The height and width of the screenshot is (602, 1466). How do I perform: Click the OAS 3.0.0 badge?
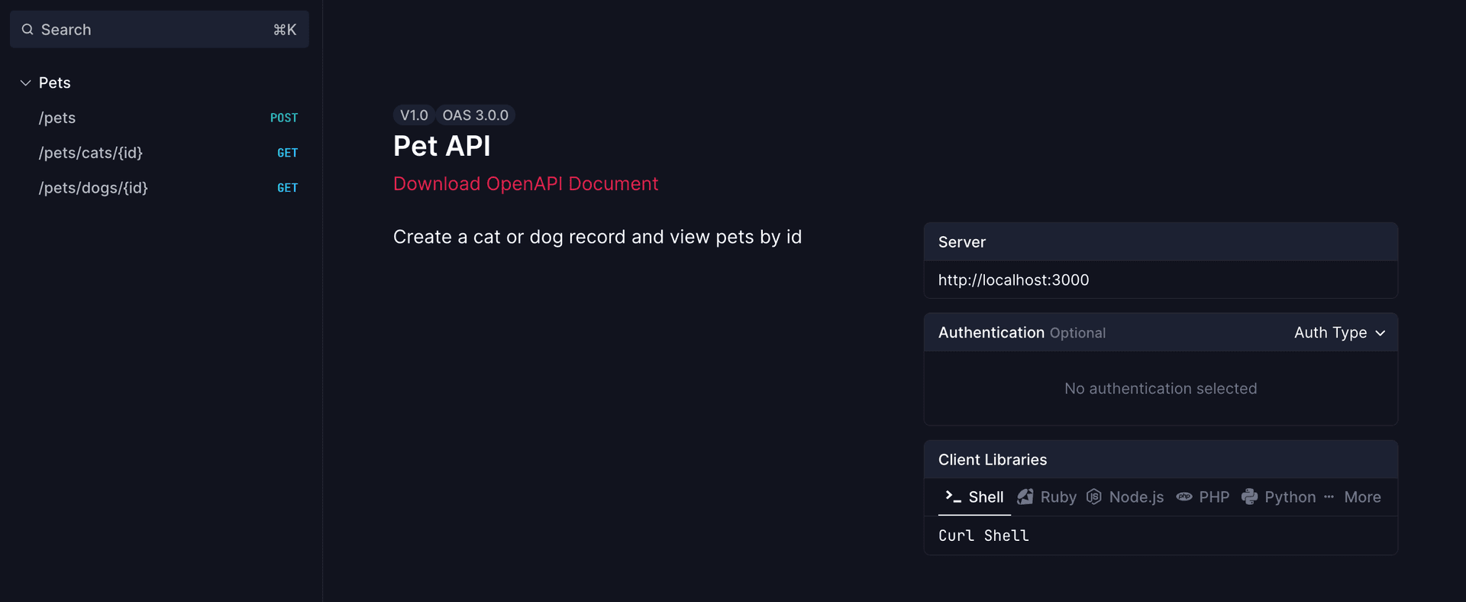476,115
